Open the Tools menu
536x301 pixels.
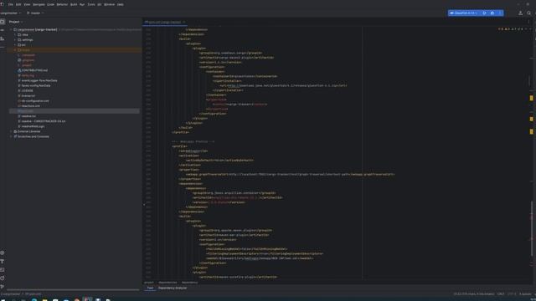tap(91, 4)
